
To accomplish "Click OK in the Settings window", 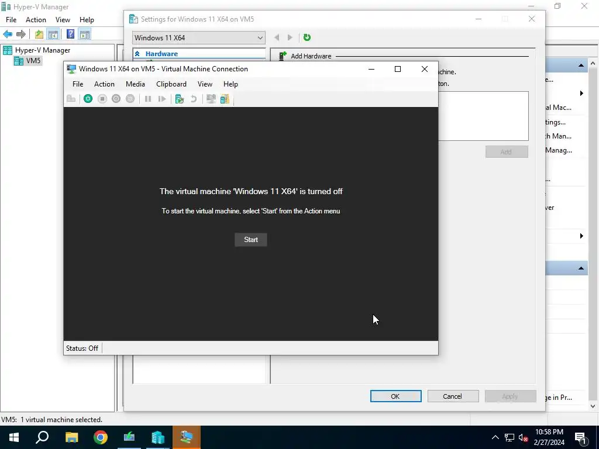I will 396,396.
